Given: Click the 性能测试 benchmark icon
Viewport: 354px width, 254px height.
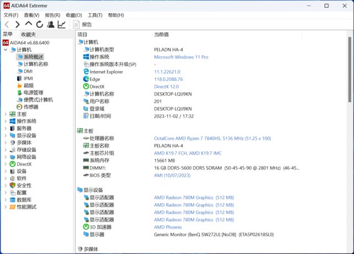Looking at the screenshot, I should tap(13, 207).
